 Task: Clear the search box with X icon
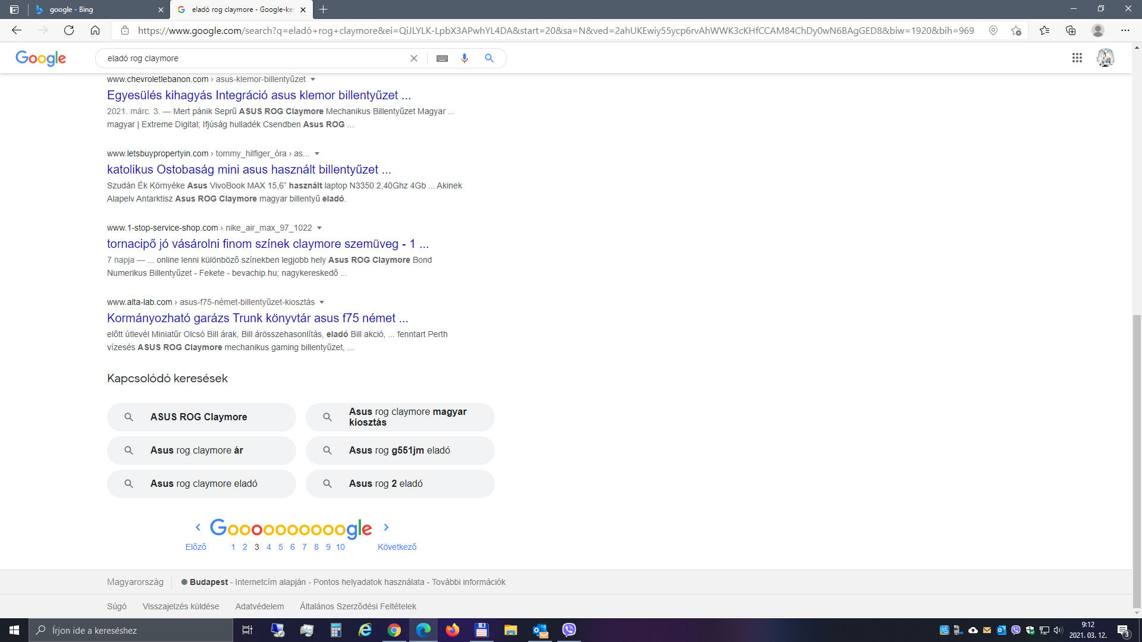[x=414, y=58]
